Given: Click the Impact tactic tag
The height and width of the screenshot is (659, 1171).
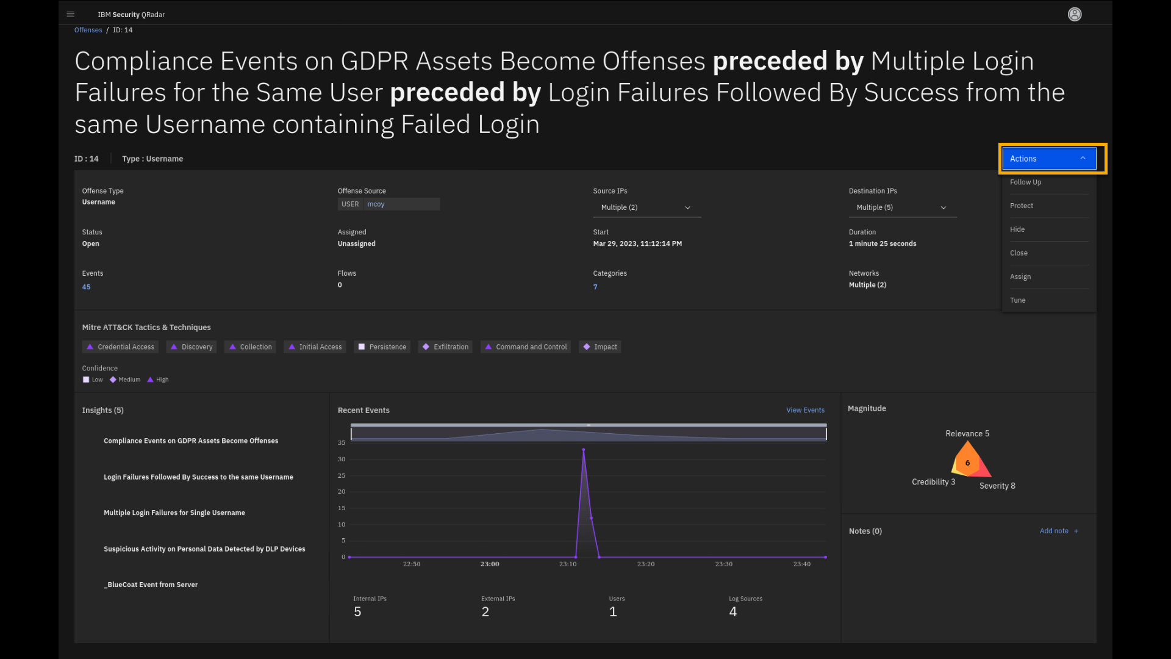Looking at the screenshot, I should point(600,347).
